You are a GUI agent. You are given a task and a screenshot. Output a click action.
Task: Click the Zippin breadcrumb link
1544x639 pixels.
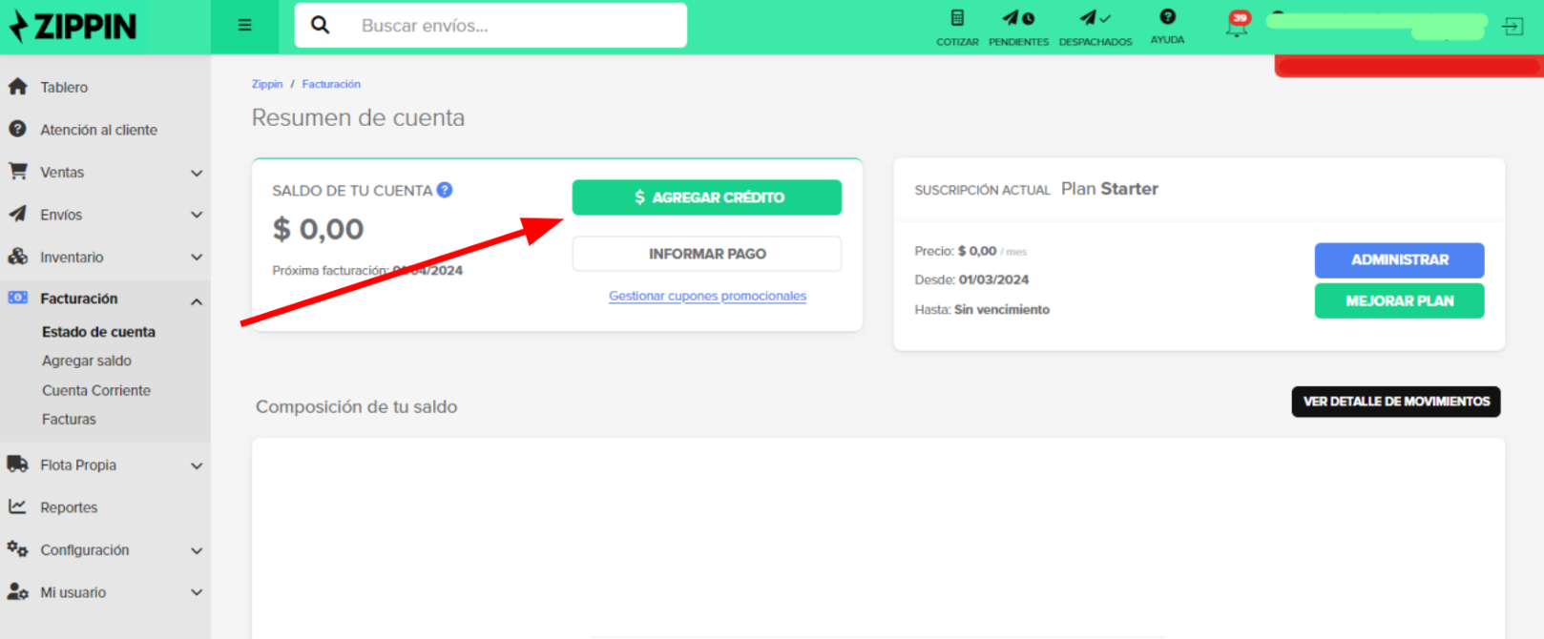[x=267, y=84]
